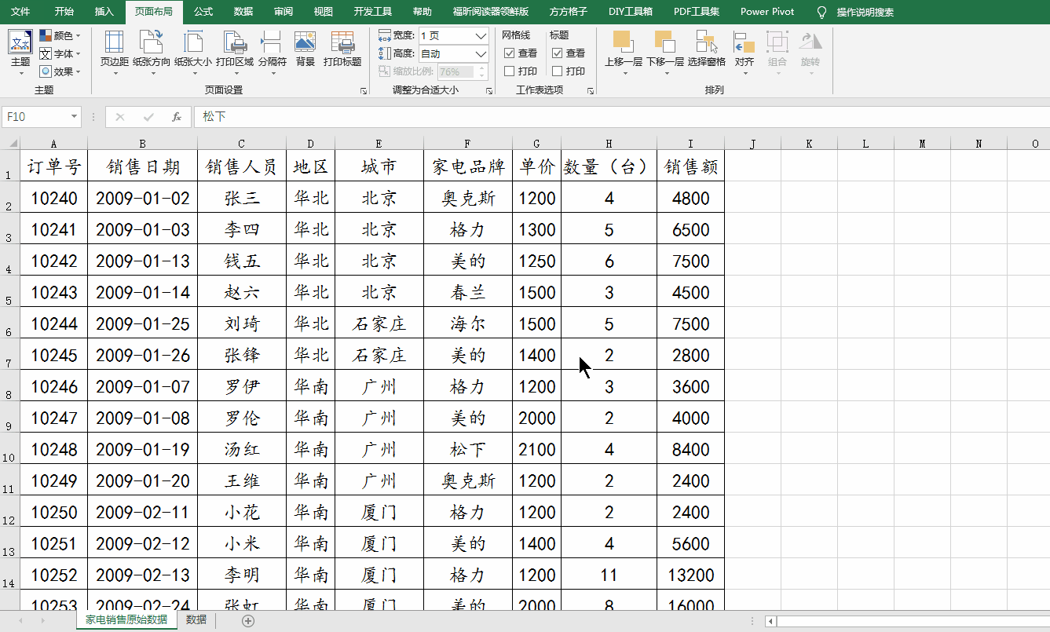Image resolution: width=1050 pixels, height=632 pixels.
Task: Open the 颜色 theme colors dropdown
Action: coord(60,35)
